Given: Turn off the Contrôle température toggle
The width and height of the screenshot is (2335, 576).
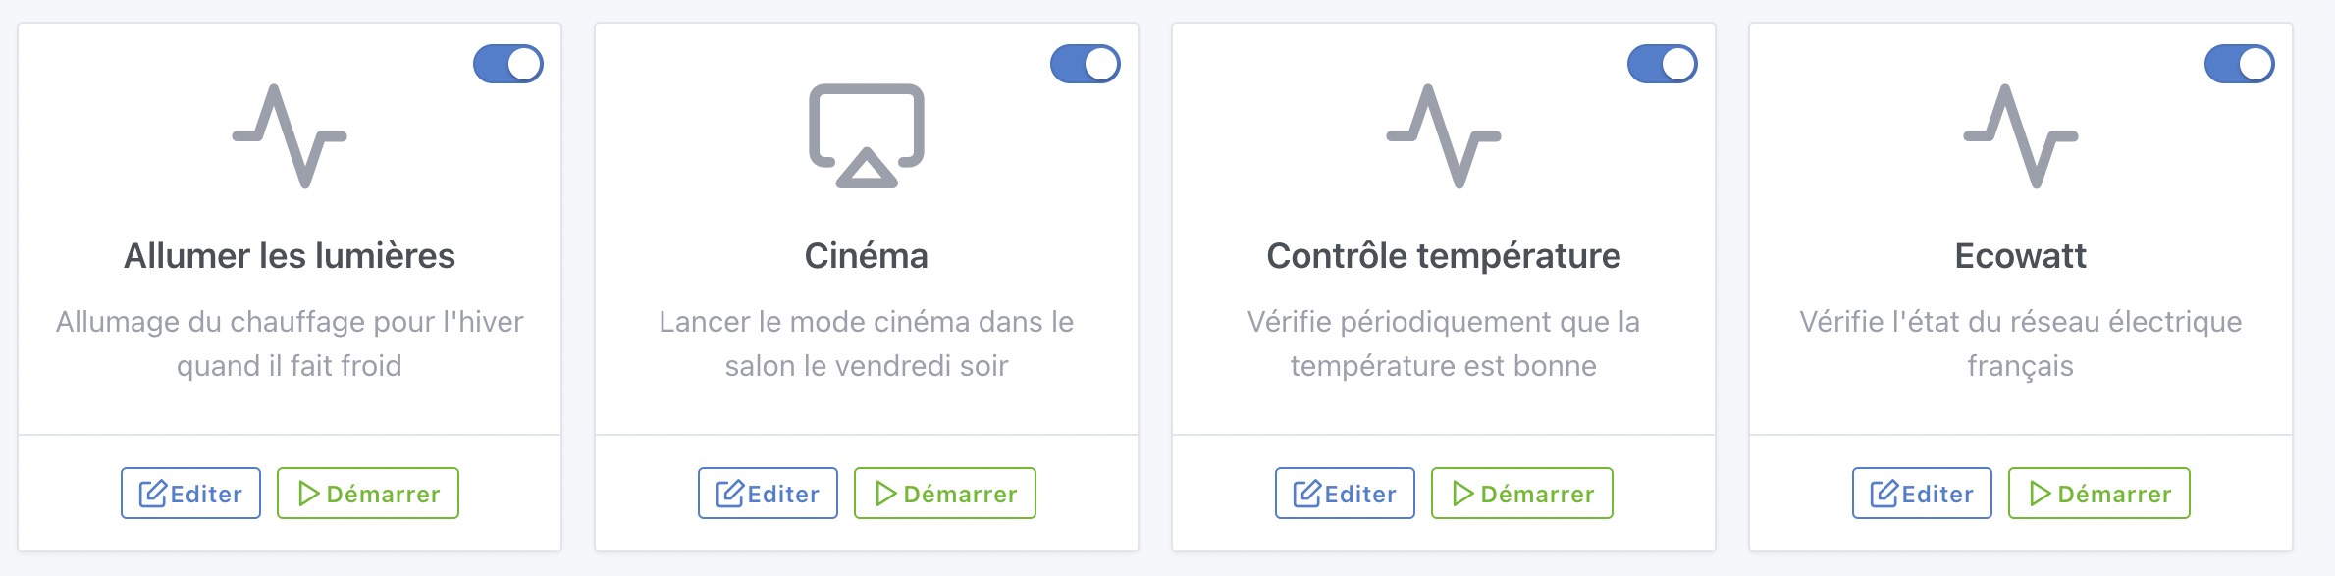Looking at the screenshot, I should pyautogui.click(x=1663, y=65).
